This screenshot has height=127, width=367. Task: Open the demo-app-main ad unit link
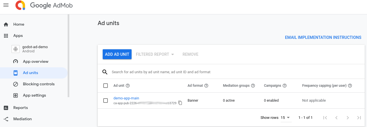126,98
